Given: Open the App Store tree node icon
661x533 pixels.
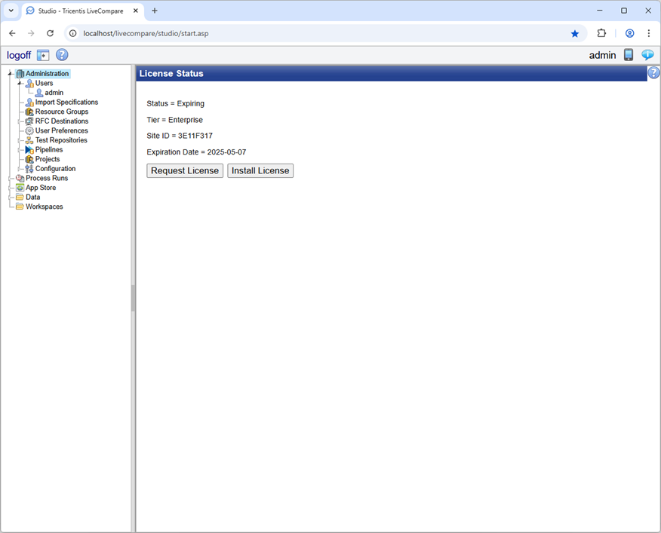Looking at the screenshot, I should click(19, 188).
